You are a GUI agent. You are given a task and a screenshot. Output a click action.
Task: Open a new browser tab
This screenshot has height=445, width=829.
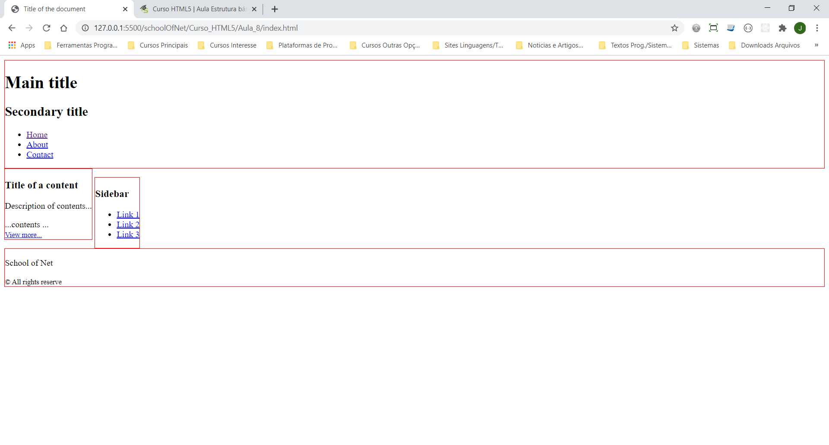[275, 9]
